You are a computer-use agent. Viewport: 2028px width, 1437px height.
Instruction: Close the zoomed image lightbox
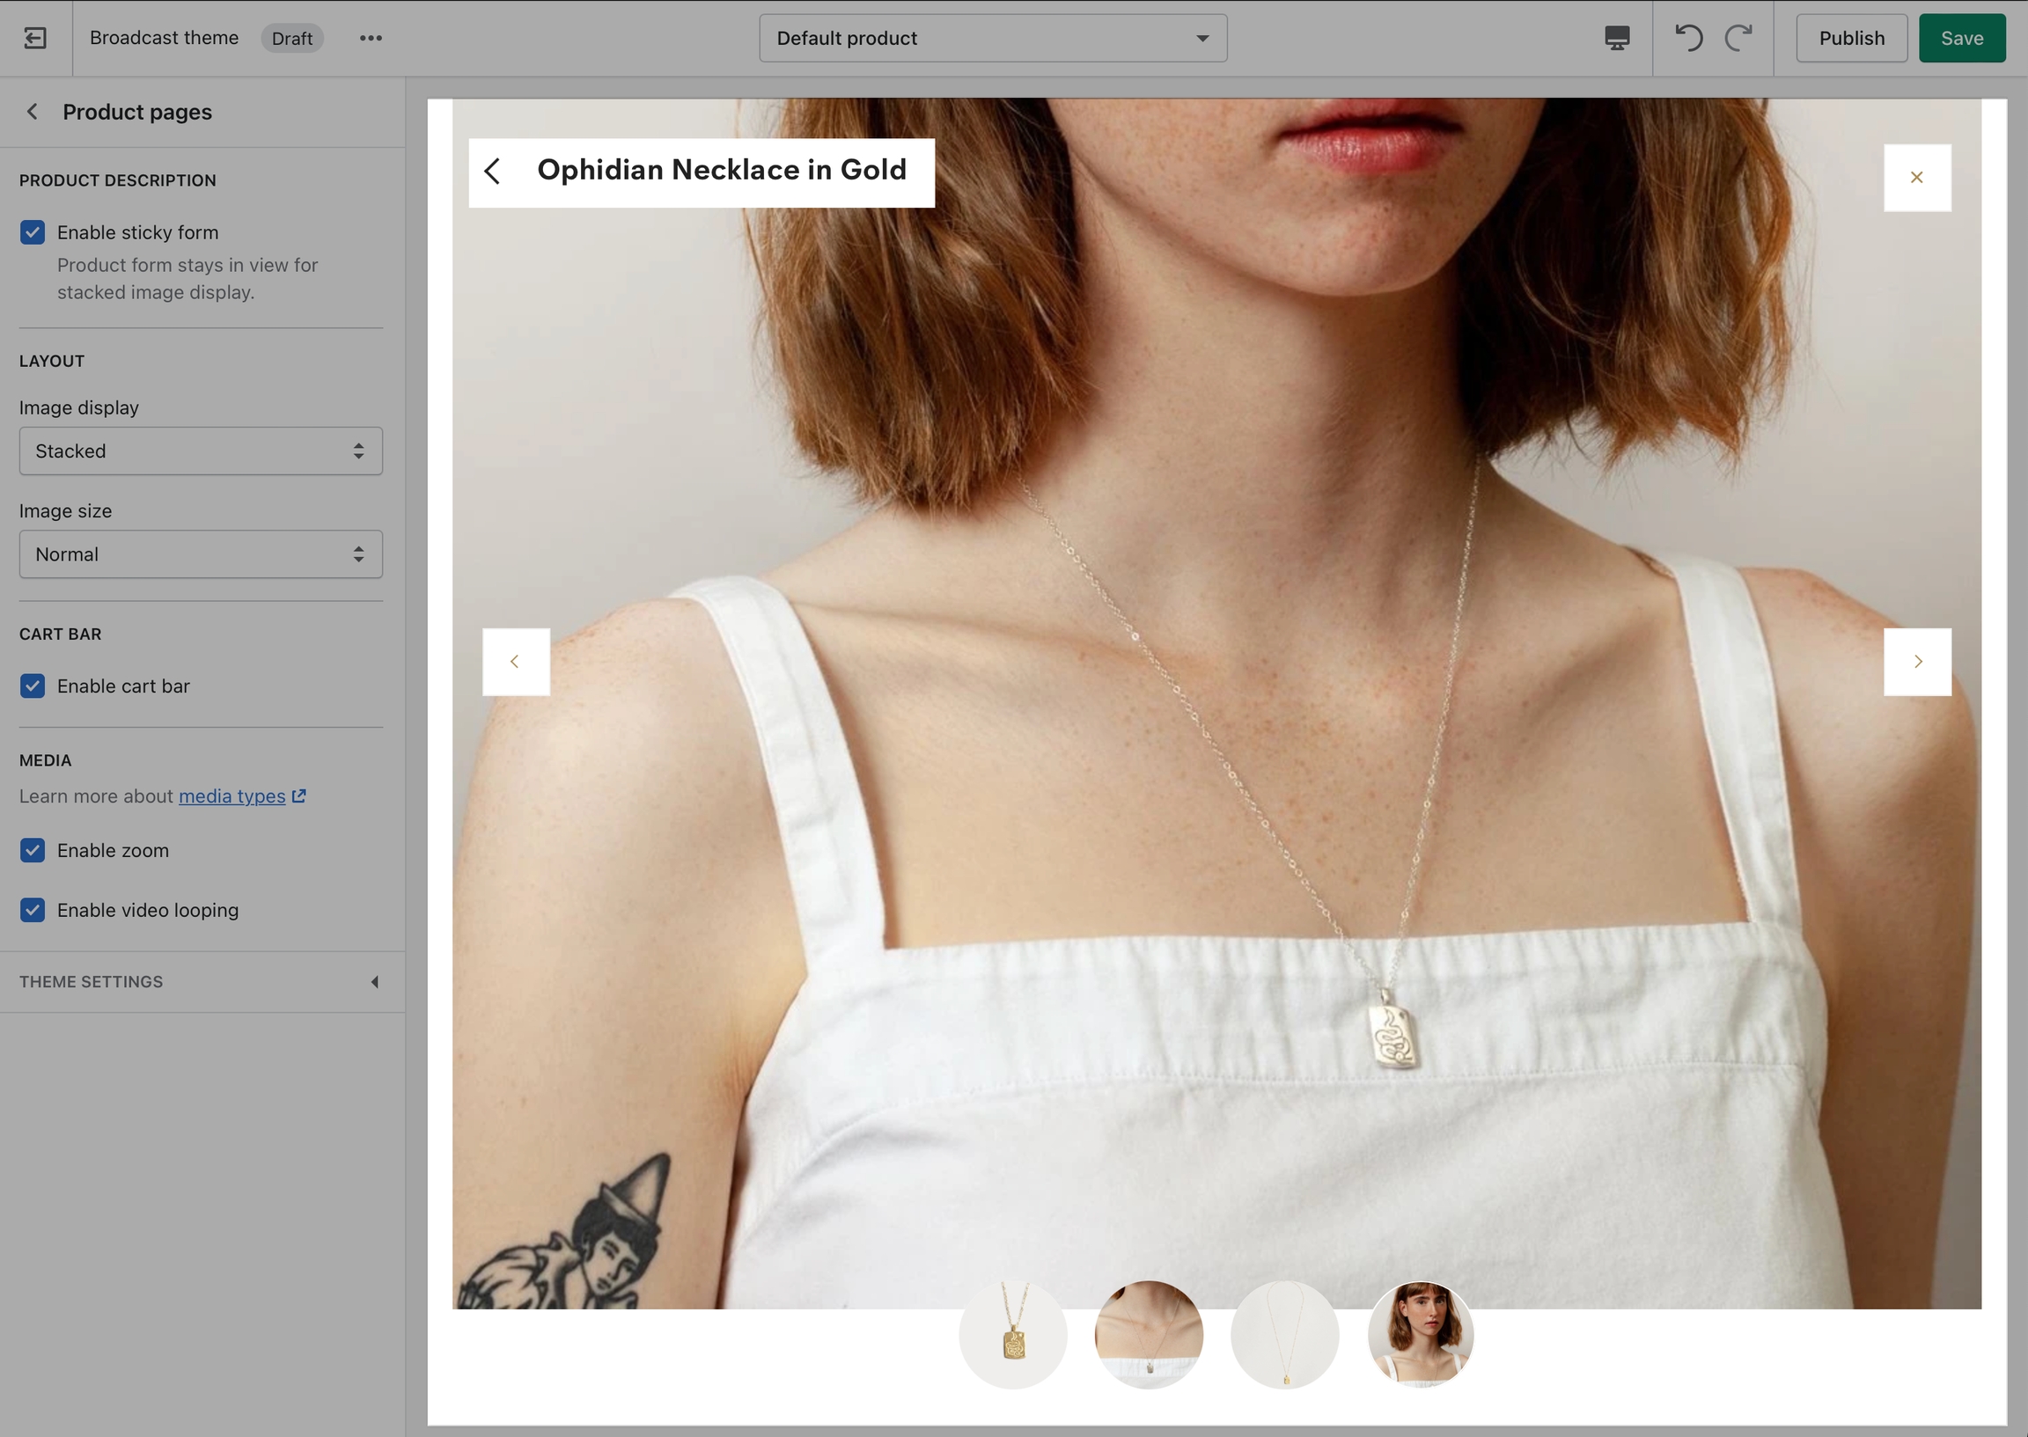click(x=1916, y=178)
